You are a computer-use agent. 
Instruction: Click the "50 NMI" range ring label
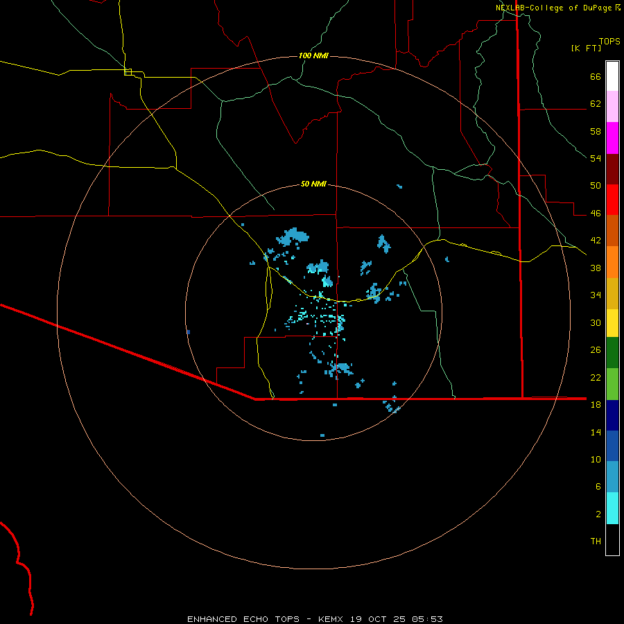pos(313,184)
